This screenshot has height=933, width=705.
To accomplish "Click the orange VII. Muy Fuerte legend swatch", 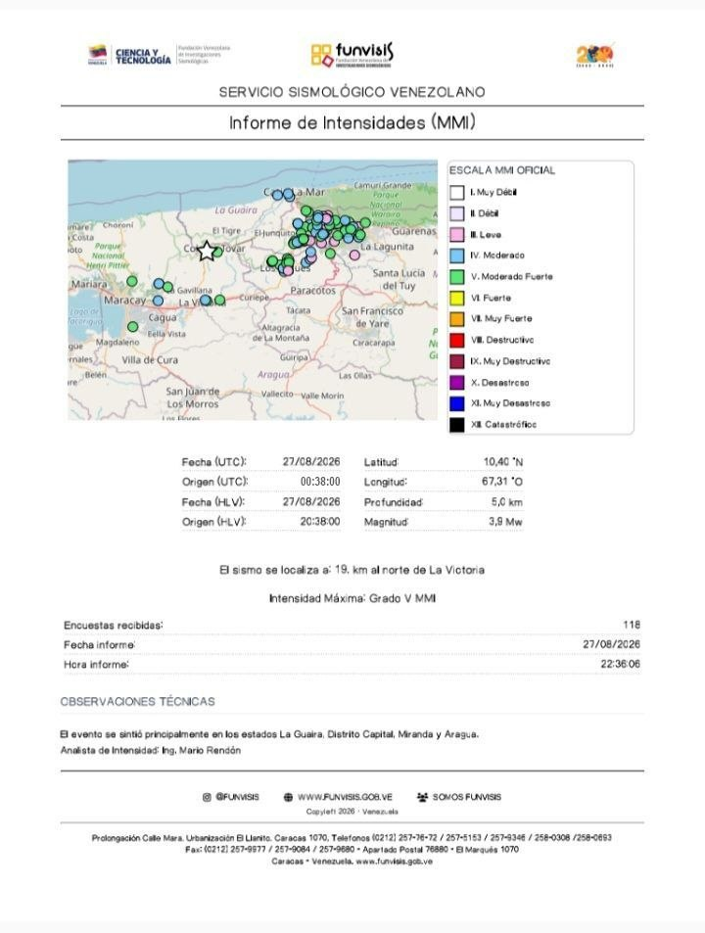I will tap(457, 319).
